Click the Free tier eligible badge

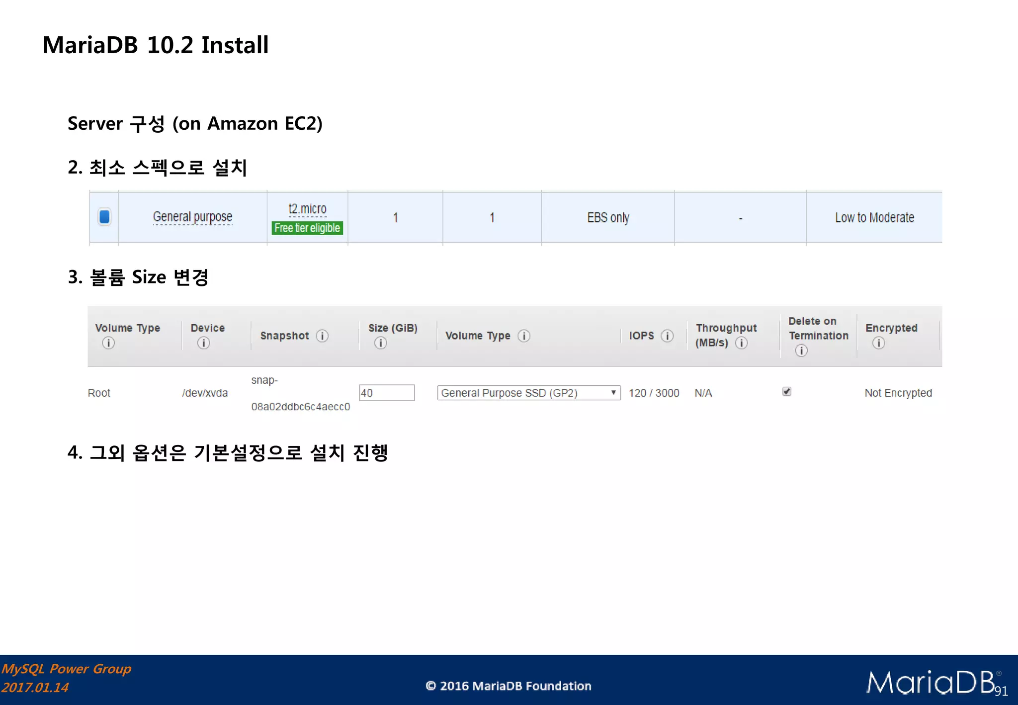[x=307, y=228]
